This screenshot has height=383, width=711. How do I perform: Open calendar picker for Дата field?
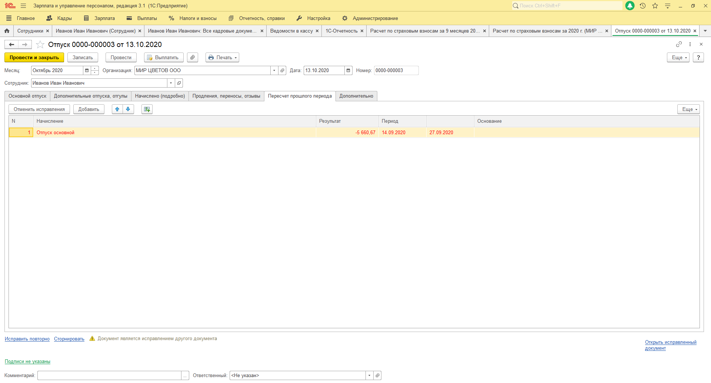coord(348,70)
